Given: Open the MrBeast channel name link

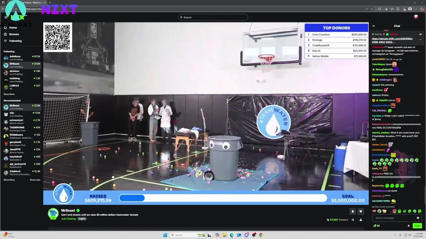Looking at the screenshot, I should pyautogui.click(x=68, y=210).
